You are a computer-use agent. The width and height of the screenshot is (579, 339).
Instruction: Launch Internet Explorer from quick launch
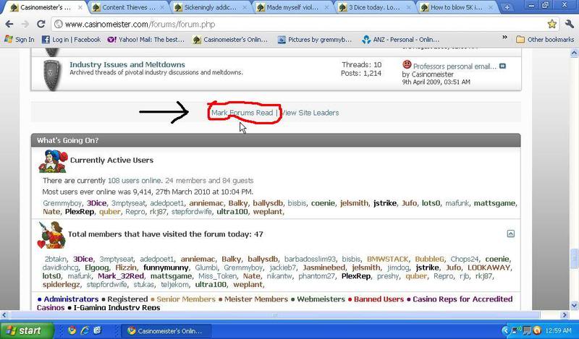pos(85,330)
